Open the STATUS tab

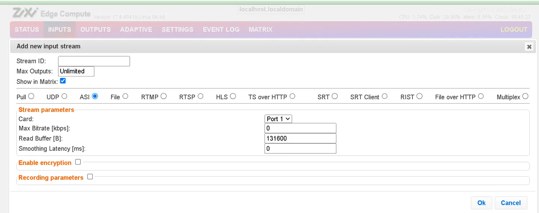[x=27, y=29]
